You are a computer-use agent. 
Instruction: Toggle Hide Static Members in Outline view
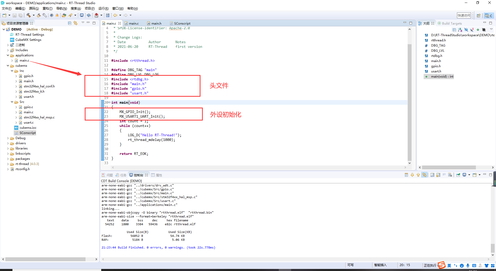472,30
